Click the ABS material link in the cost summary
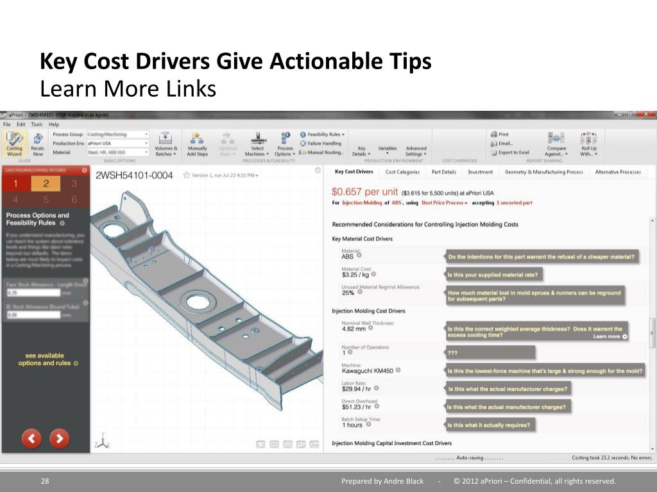The image size is (657, 492). 397,203
